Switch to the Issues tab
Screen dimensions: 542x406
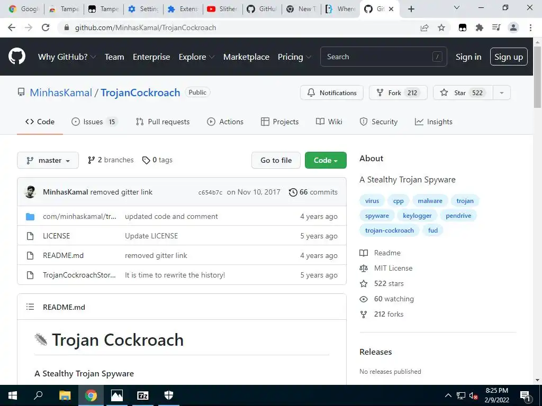pos(94,122)
